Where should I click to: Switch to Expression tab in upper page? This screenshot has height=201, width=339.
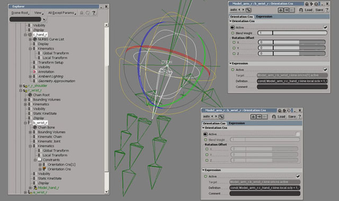click(x=264, y=16)
